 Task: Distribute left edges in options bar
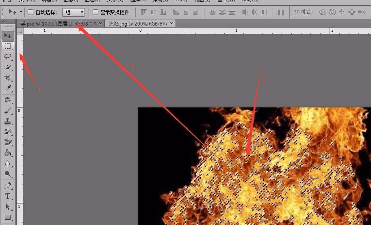point(245,12)
